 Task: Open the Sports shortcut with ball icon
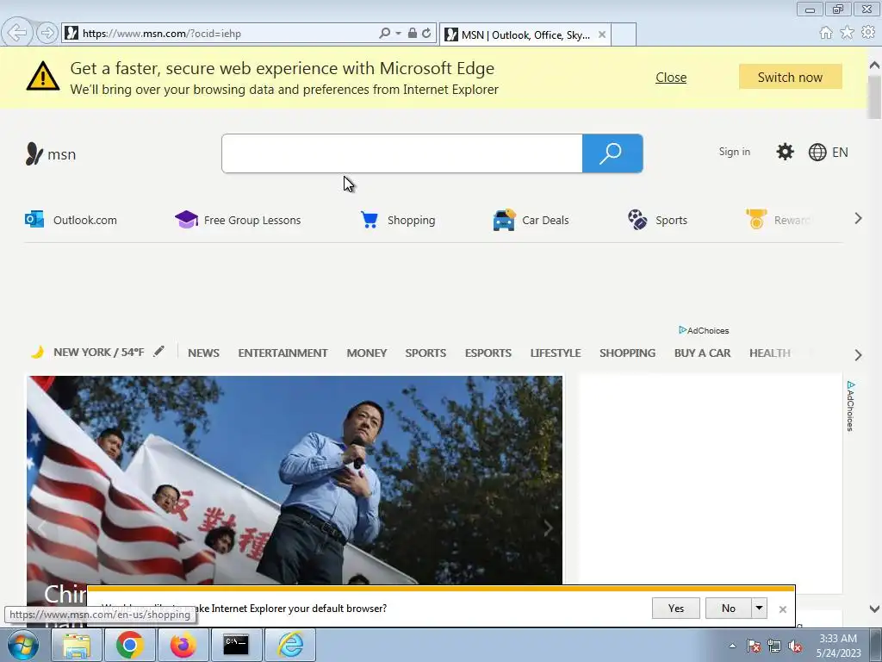pyautogui.click(x=657, y=220)
